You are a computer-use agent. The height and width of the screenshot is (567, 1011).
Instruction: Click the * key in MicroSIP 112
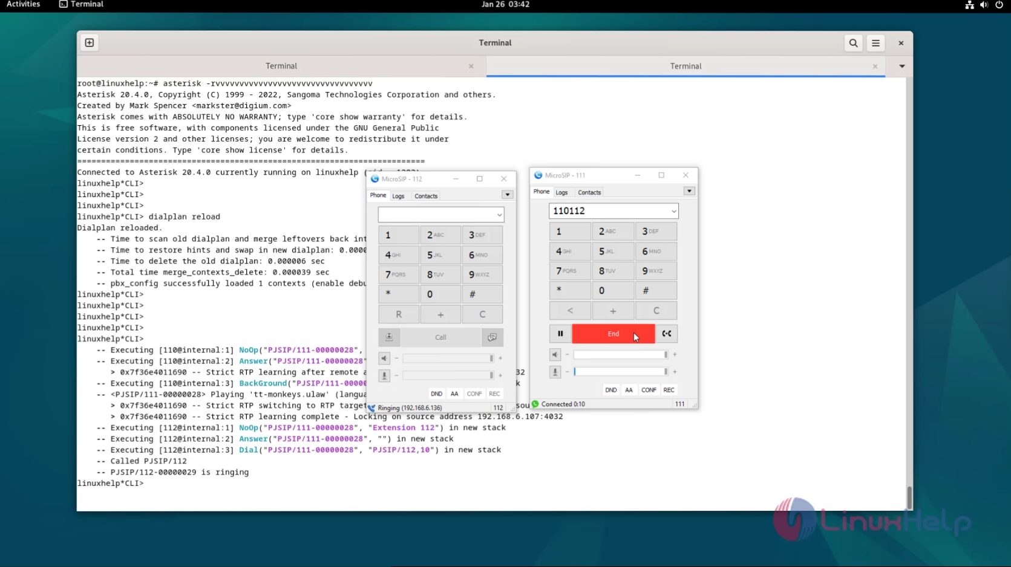[399, 295]
